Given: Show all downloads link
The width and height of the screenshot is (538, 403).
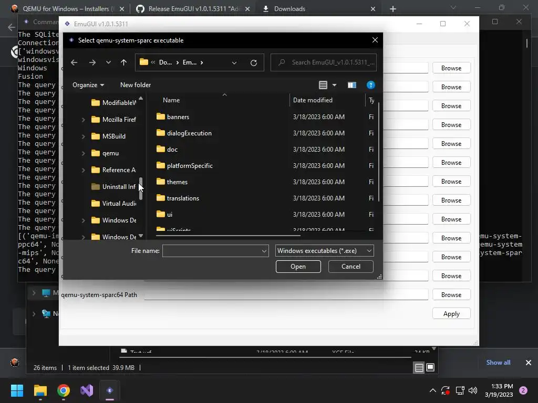Looking at the screenshot, I should 498,363.
